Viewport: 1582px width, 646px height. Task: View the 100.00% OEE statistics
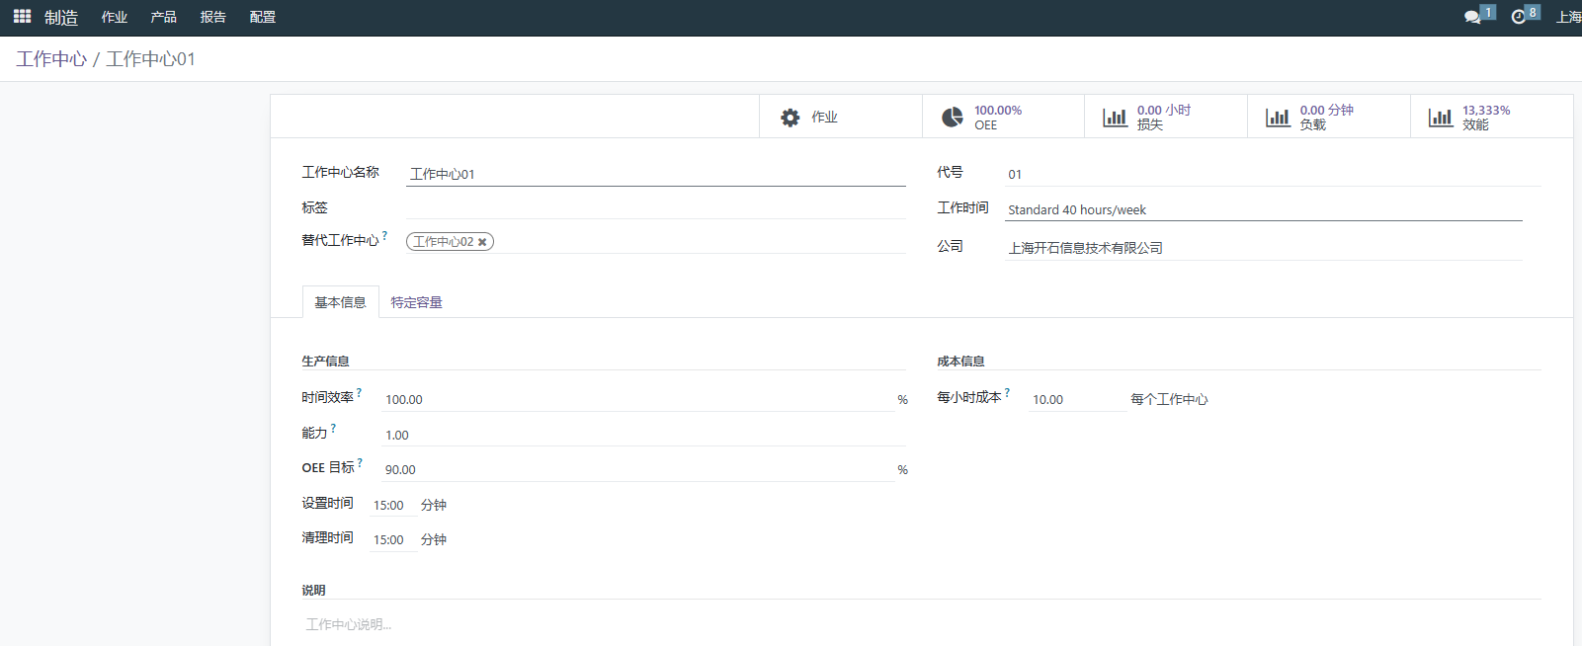(x=1003, y=117)
